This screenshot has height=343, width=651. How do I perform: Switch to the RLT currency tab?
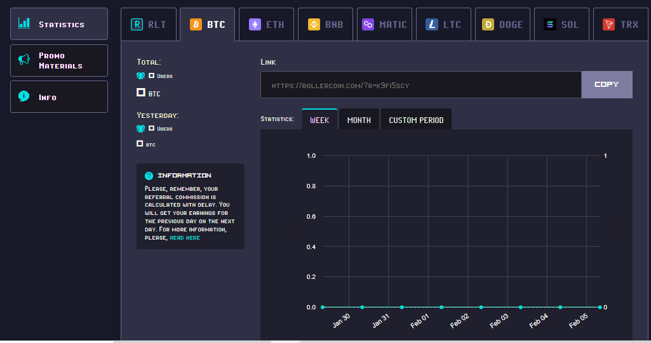[x=149, y=25]
